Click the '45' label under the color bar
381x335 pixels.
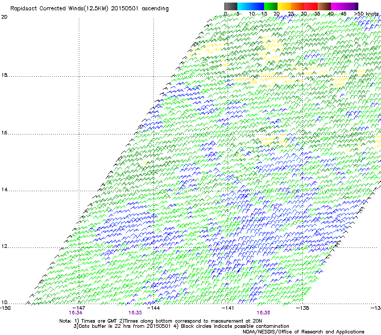point(343,14)
